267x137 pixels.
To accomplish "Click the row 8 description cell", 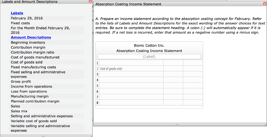I will point(131,102).
